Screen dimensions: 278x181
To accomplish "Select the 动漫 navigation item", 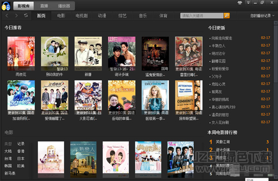I will 102,16.
